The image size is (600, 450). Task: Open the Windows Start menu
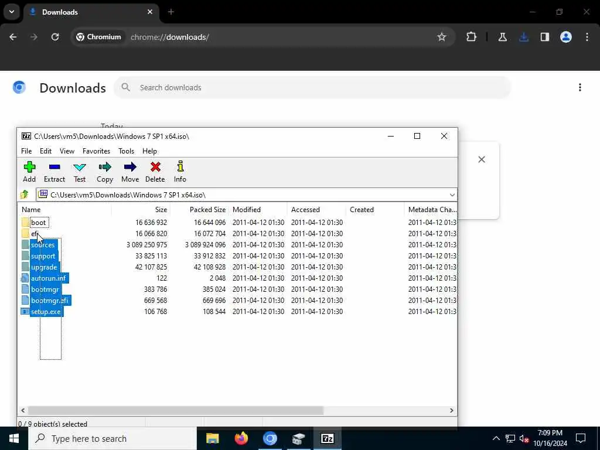point(14,438)
